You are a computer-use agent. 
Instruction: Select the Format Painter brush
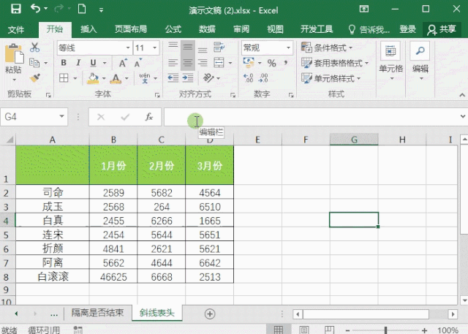click(x=34, y=78)
